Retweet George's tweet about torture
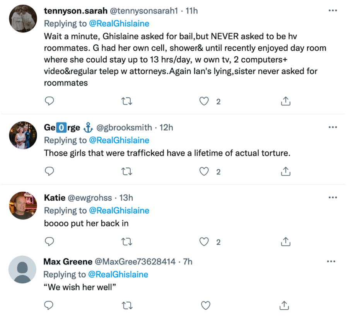The height and width of the screenshot is (317, 348). [126, 171]
